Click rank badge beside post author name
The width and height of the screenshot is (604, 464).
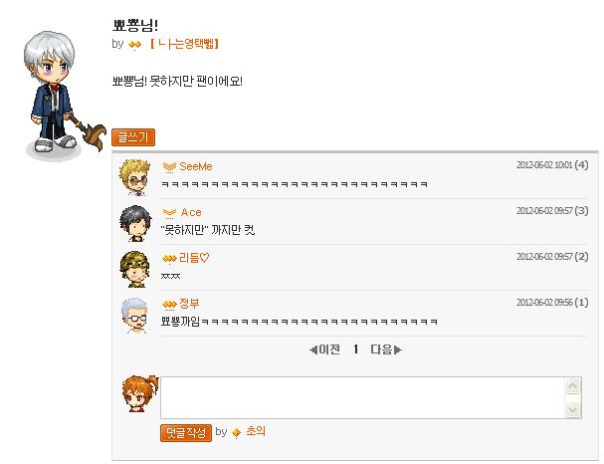pos(134,45)
